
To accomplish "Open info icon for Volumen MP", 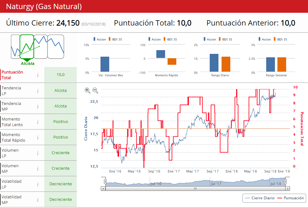I will coord(38,168).
